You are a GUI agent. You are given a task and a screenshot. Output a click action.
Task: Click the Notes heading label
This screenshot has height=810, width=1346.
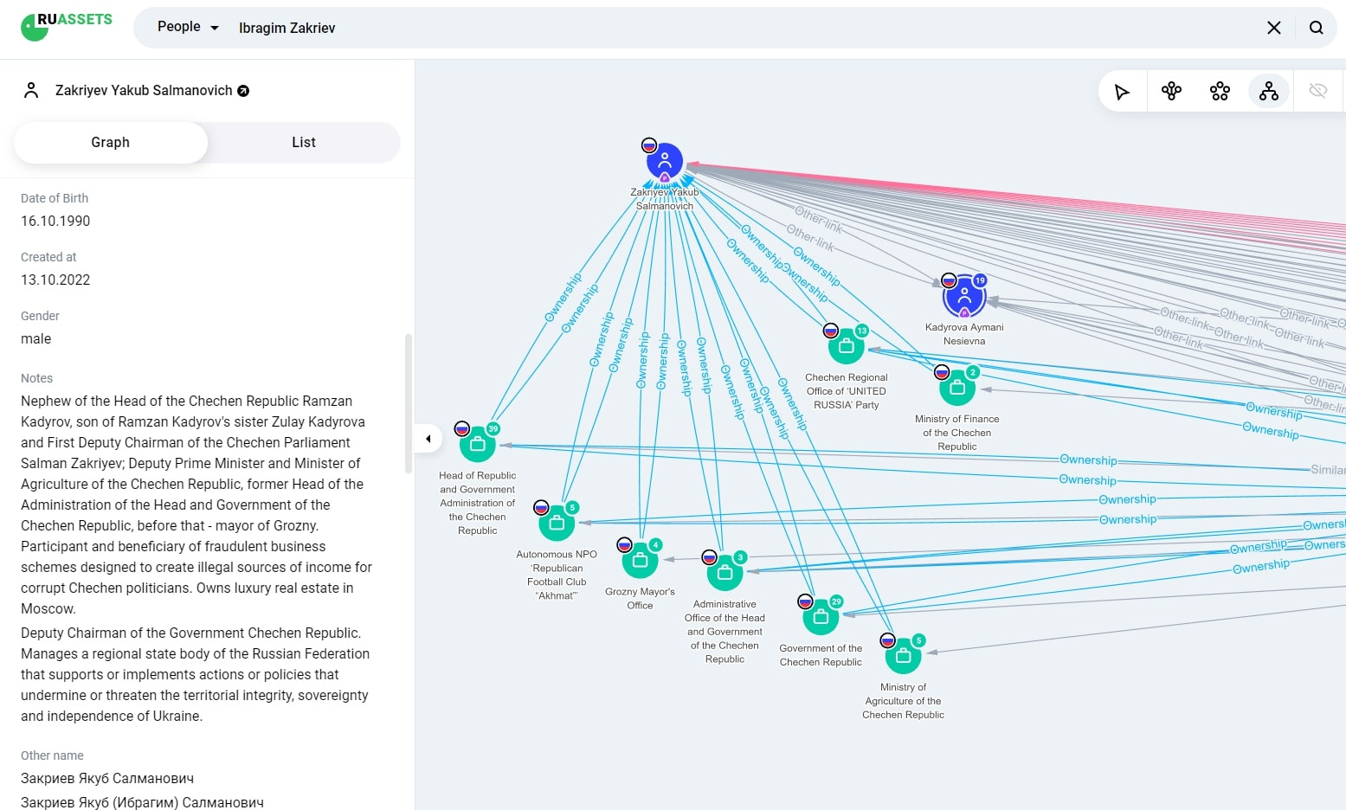click(37, 378)
